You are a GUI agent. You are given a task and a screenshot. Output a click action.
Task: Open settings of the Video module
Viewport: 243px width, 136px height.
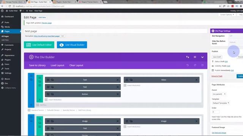pyautogui.click(x=127, y=80)
